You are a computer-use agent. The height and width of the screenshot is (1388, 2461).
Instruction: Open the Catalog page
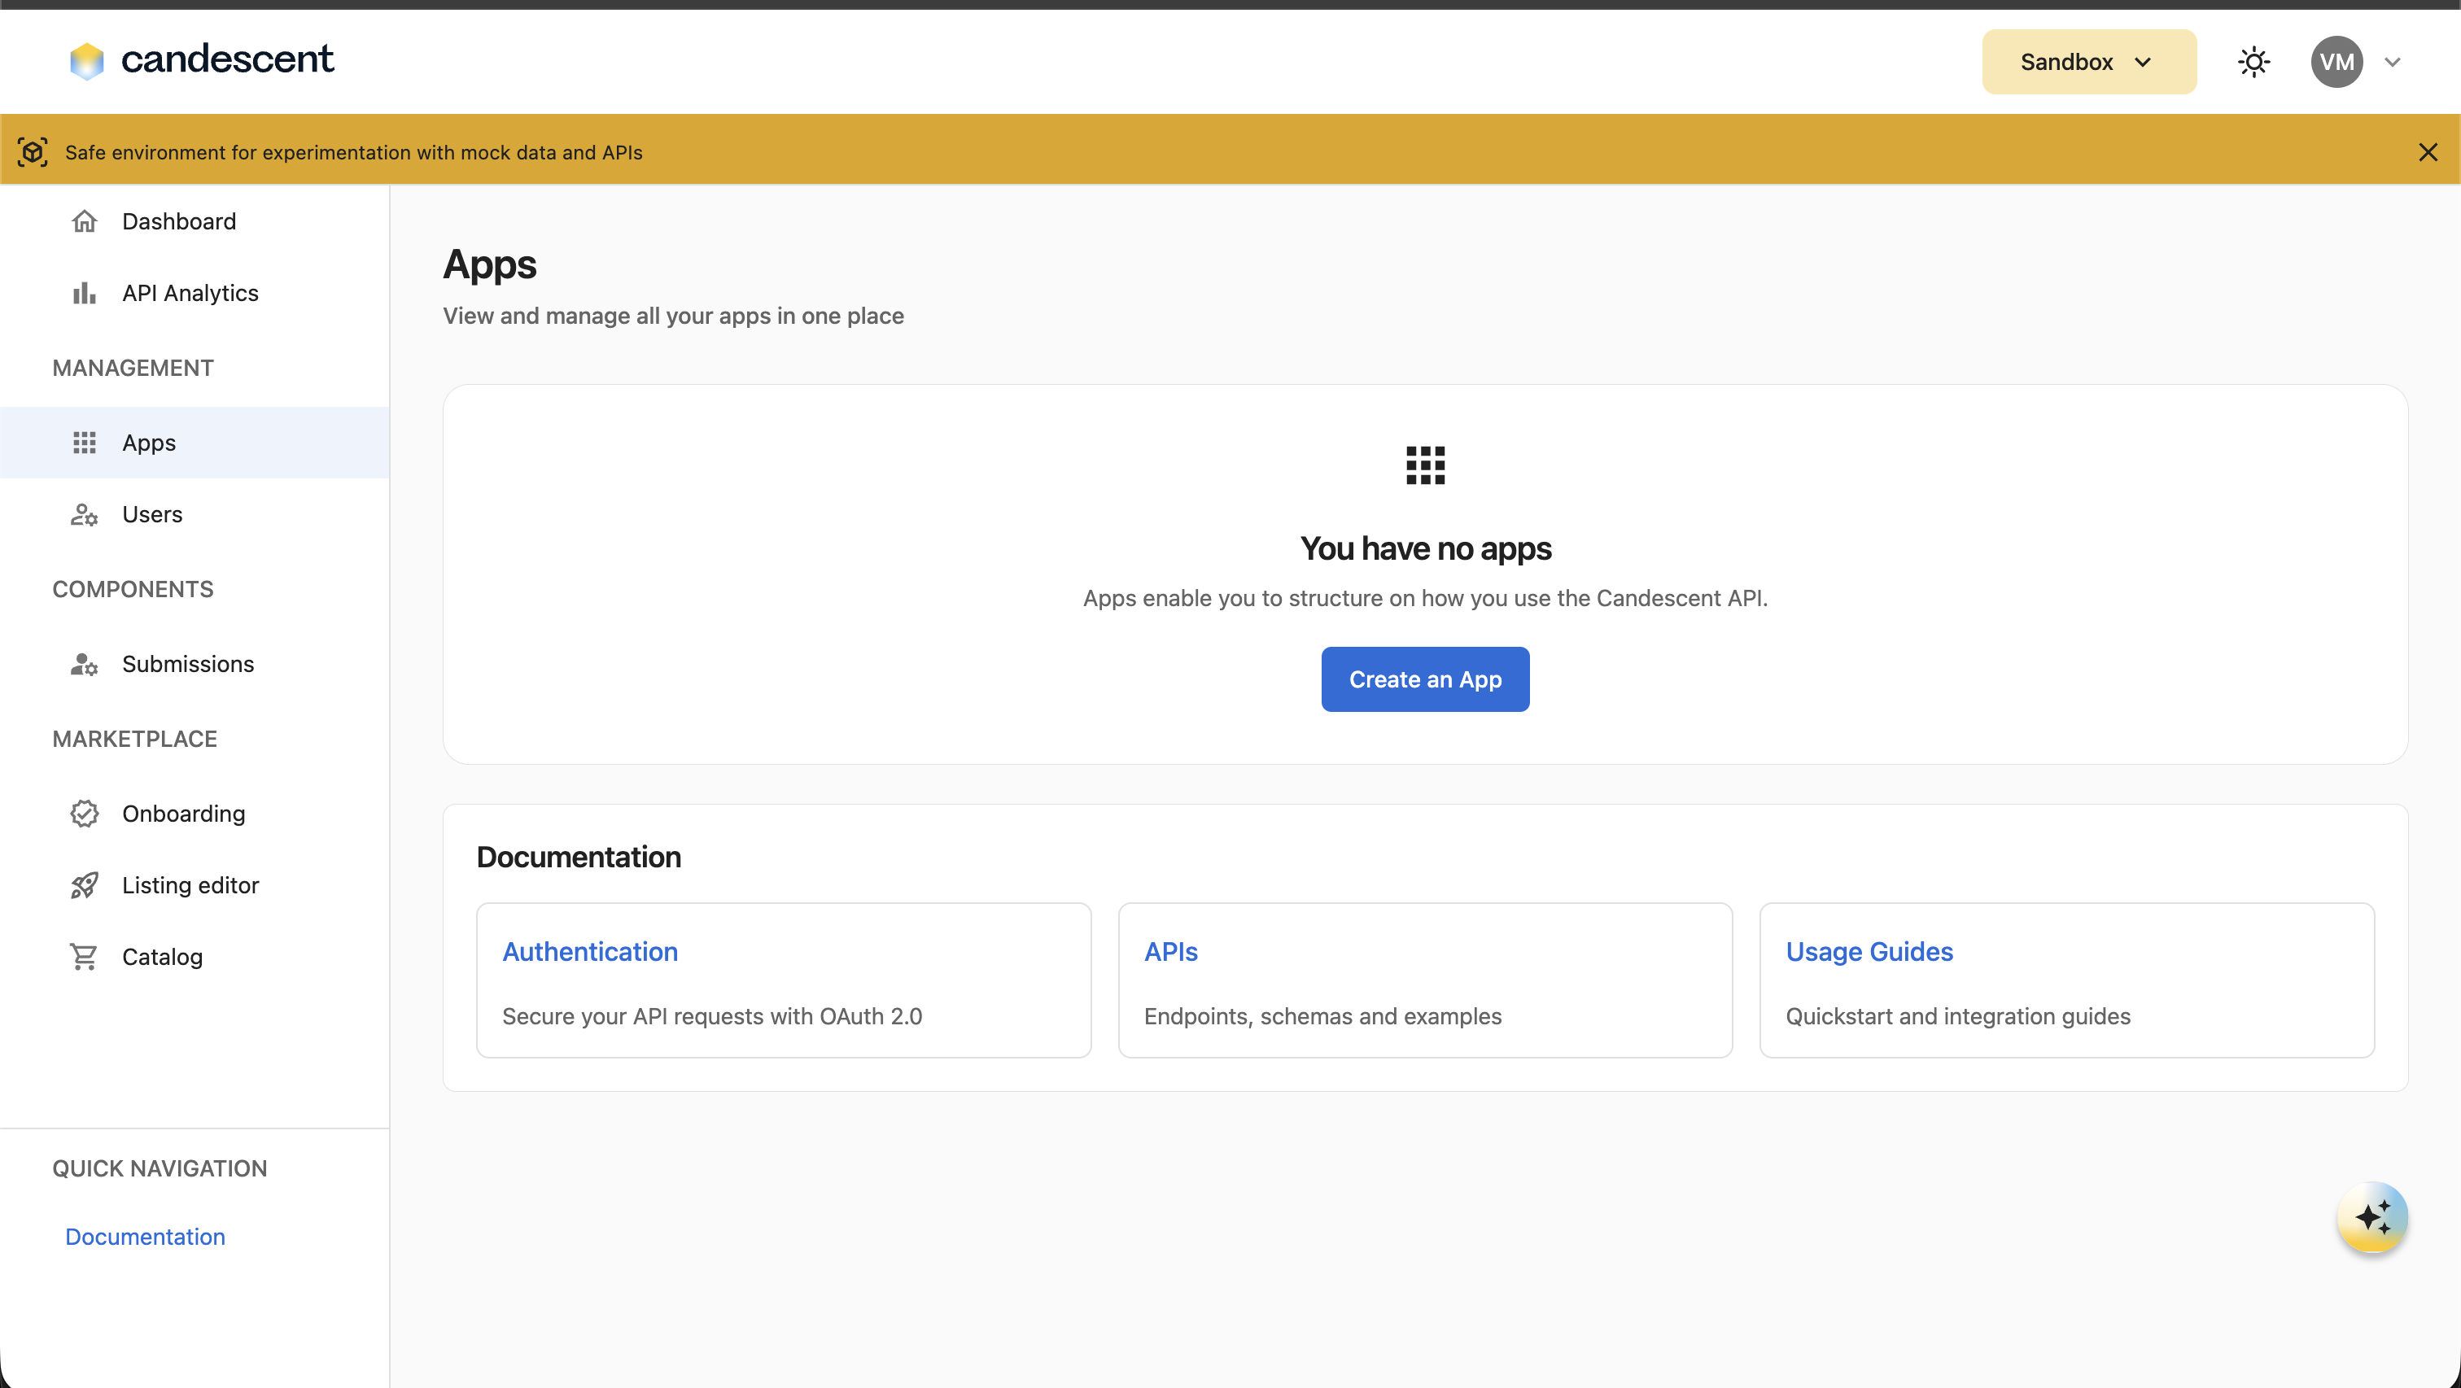tap(195, 956)
